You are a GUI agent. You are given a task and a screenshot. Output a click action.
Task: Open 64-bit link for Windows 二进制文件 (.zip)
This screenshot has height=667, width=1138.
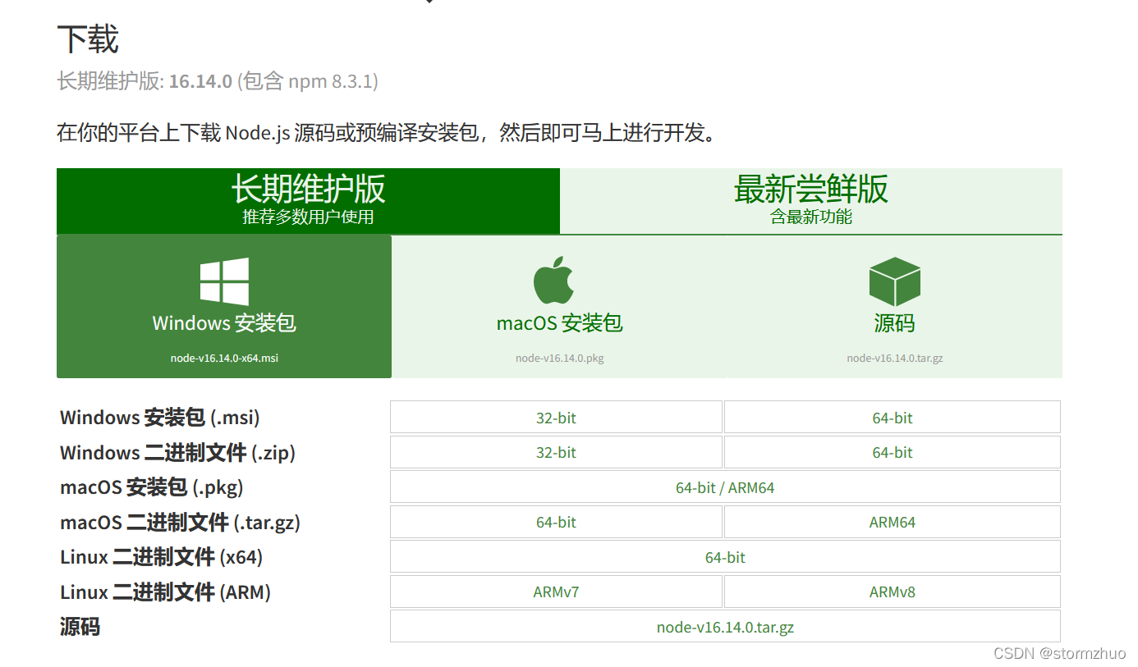click(x=893, y=452)
